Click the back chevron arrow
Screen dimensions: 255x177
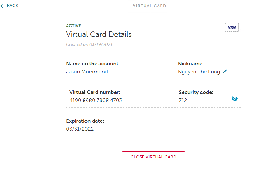(x=2, y=6)
